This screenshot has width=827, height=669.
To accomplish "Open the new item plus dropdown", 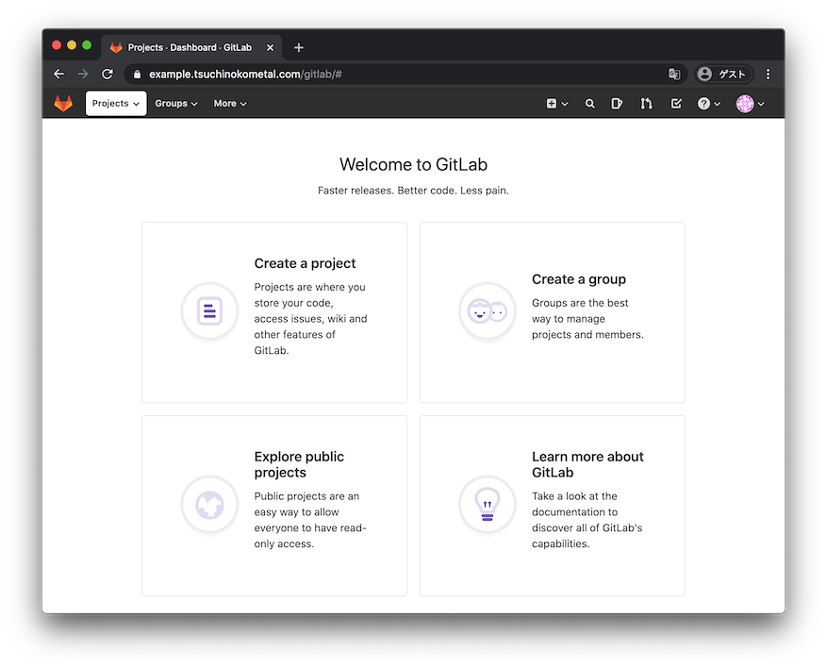I will click(557, 104).
